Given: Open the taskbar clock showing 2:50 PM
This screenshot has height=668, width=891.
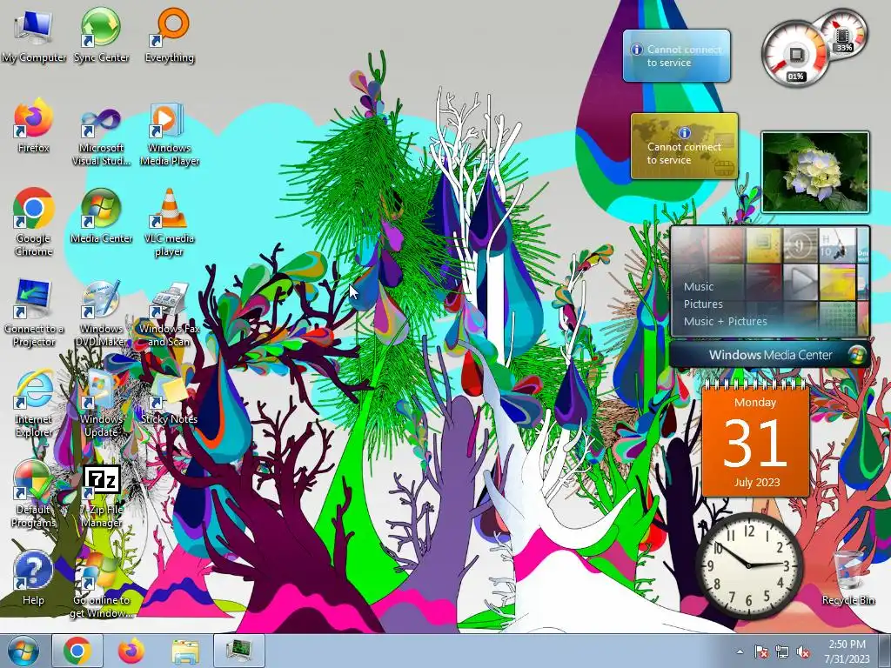Looking at the screenshot, I should click(847, 651).
